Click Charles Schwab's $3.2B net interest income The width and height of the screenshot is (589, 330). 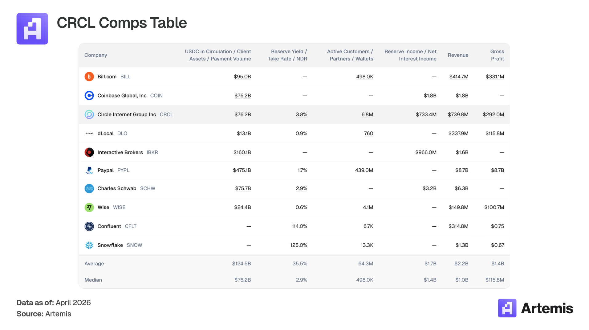pos(429,188)
